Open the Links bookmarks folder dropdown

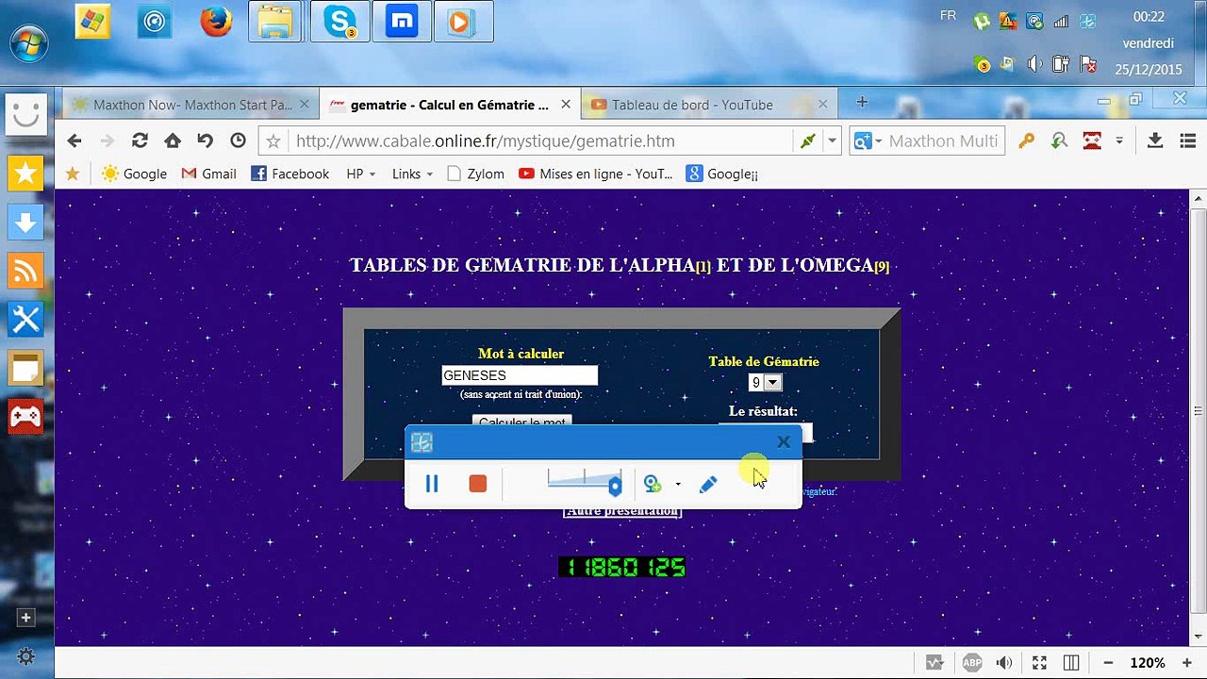[412, 174]
